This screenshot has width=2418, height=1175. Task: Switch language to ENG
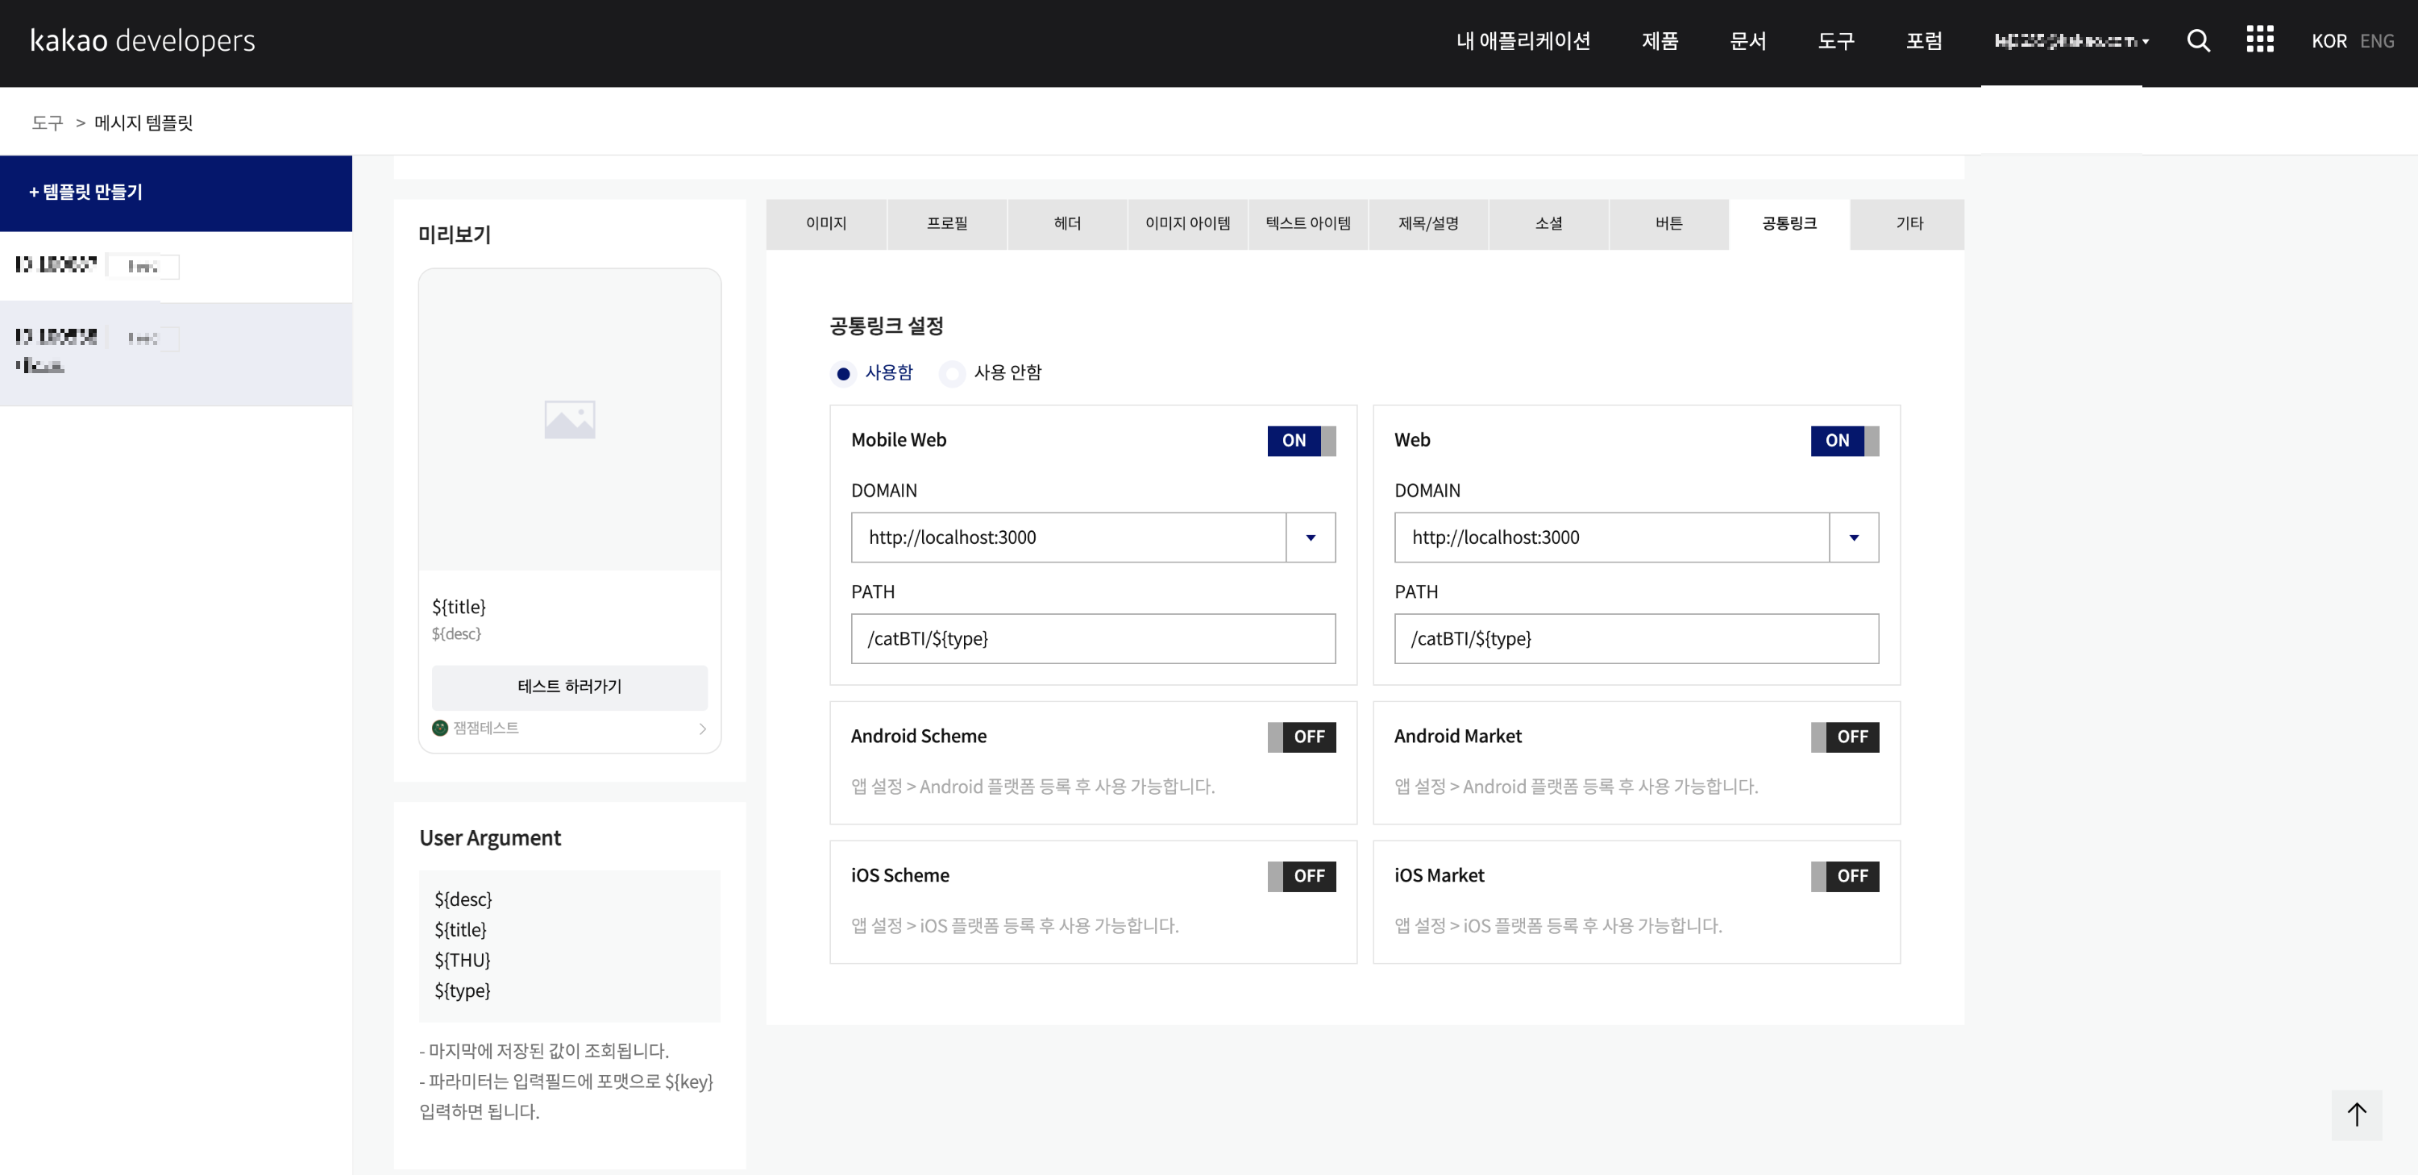click(x=2376, y=41)
